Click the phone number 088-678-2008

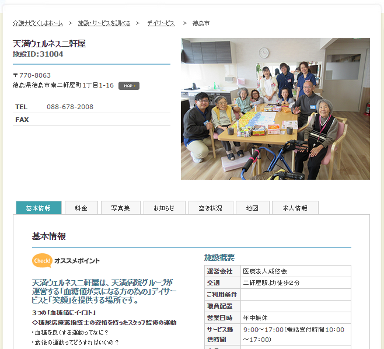70,107
